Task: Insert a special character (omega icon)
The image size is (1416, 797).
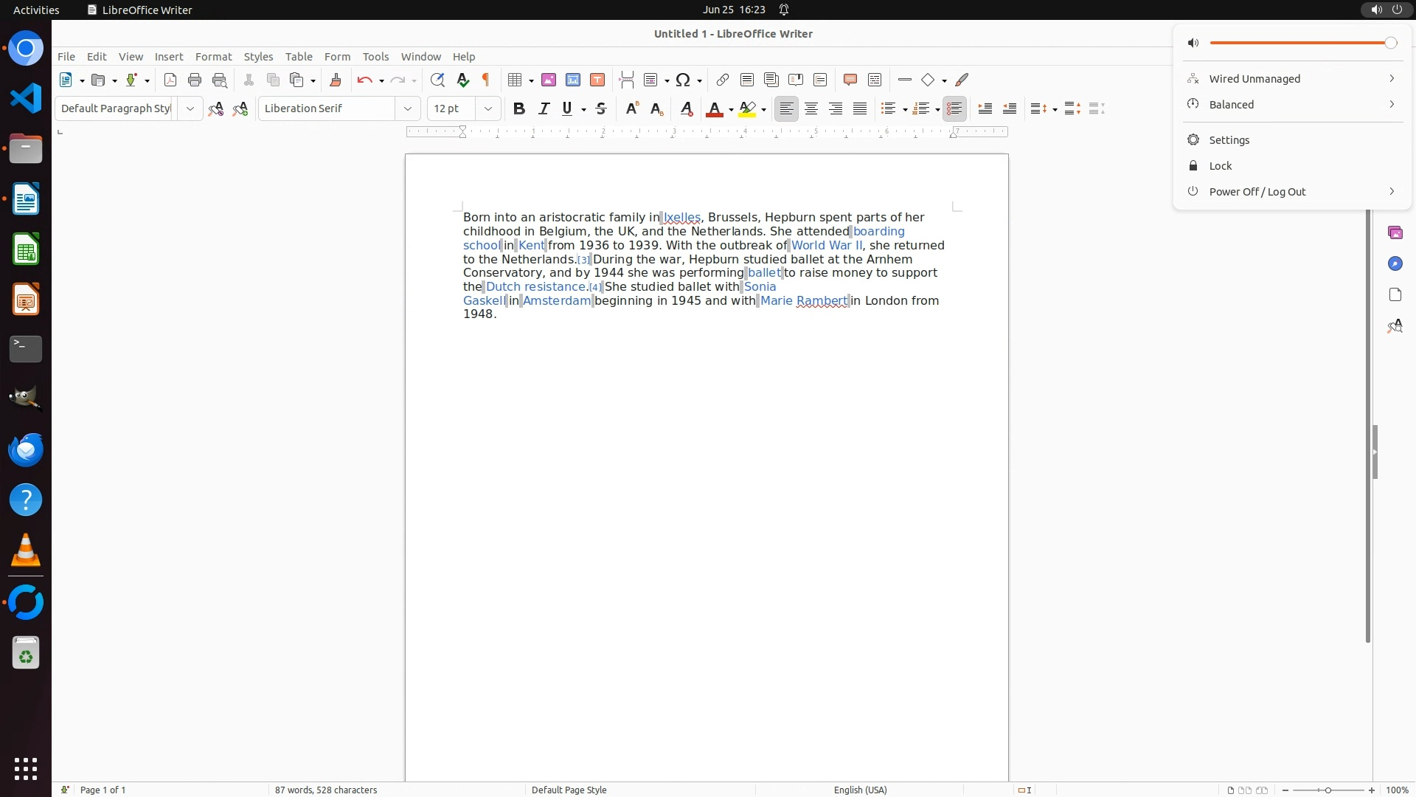Action: (683, 80)
